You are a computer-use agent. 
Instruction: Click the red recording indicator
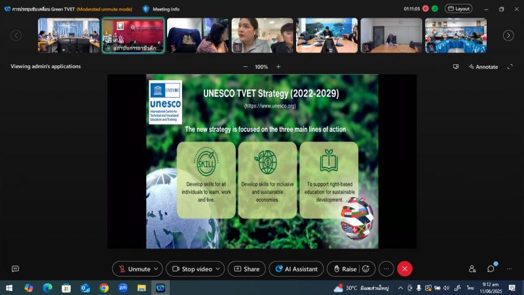[x=425, y=9]
